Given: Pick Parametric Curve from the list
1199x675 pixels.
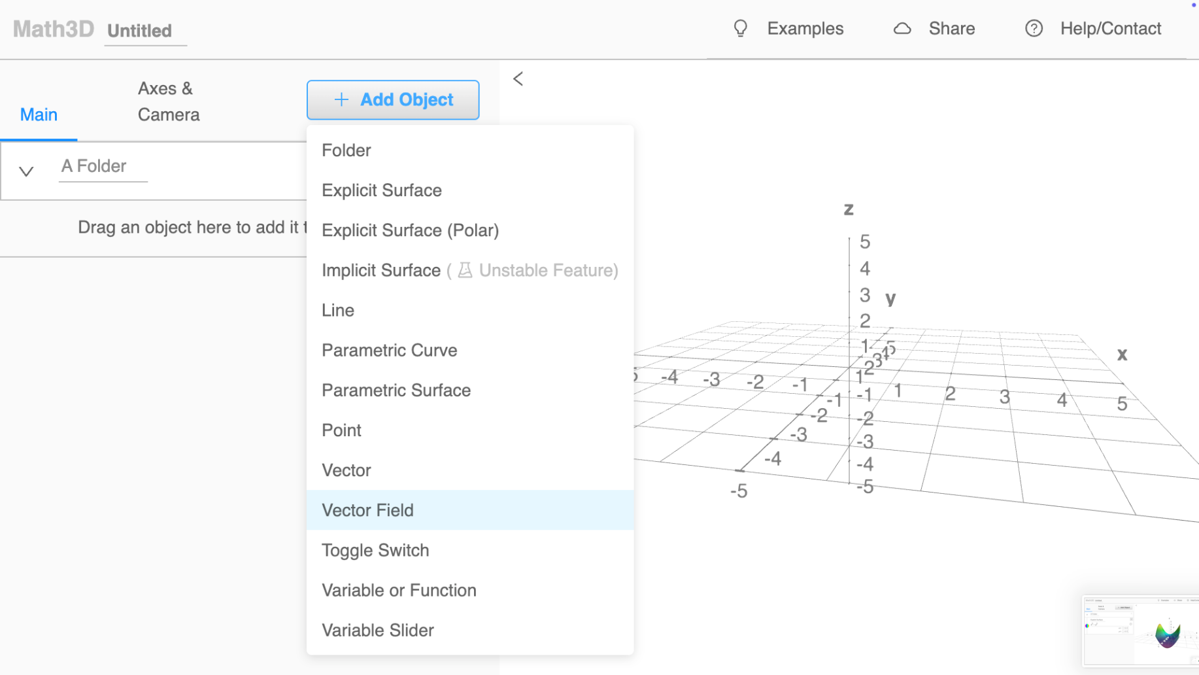Looking at the screenshot, I should (x=389, y=350).
